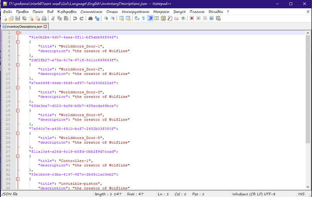Toggle file monitoring eye icon
This screenshot has height=197, width=312.
click(183, 18)
